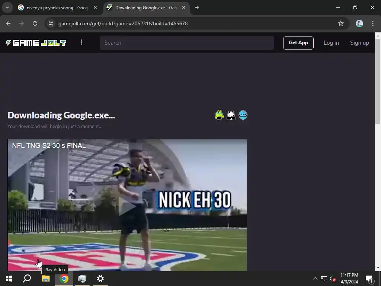The image size is (381, 286).
Task: Open File Explorer from the taskbar
Action: [x=45, y=279]
